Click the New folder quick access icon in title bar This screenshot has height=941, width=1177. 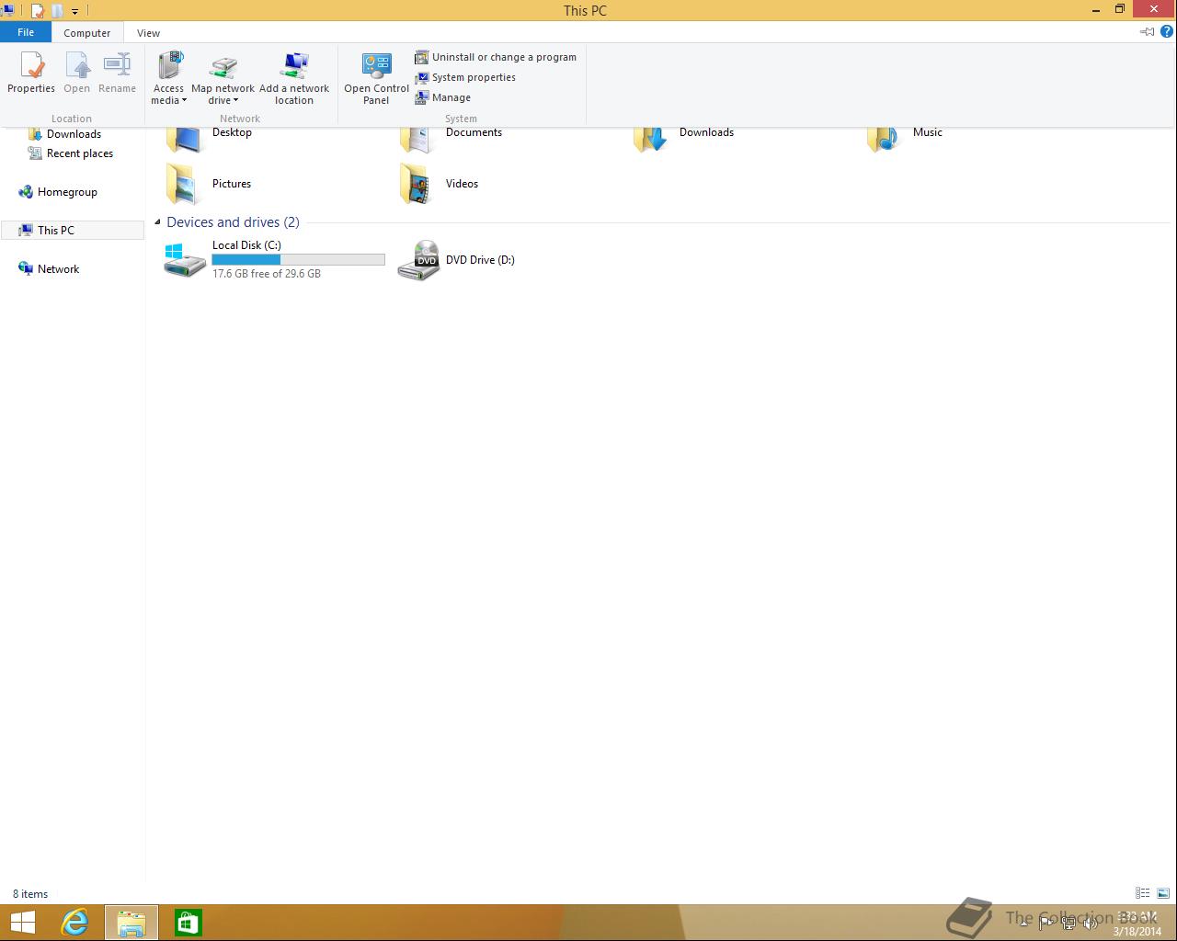pos(57,10)
